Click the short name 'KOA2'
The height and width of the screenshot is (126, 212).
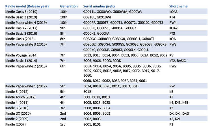[x=173, y=28]
